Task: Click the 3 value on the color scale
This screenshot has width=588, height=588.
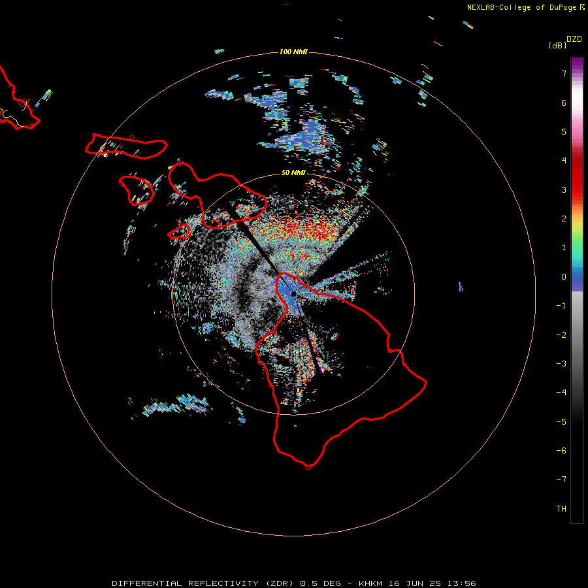Action: point(564,189)
